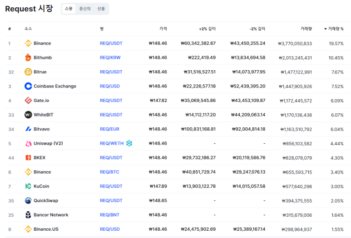Open the Bitrue REQ/USDT pair link
The image size is (351, 238).
point(111,72)
